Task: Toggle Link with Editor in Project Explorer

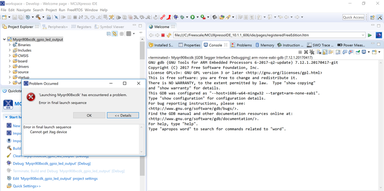Action: [115, 34]
